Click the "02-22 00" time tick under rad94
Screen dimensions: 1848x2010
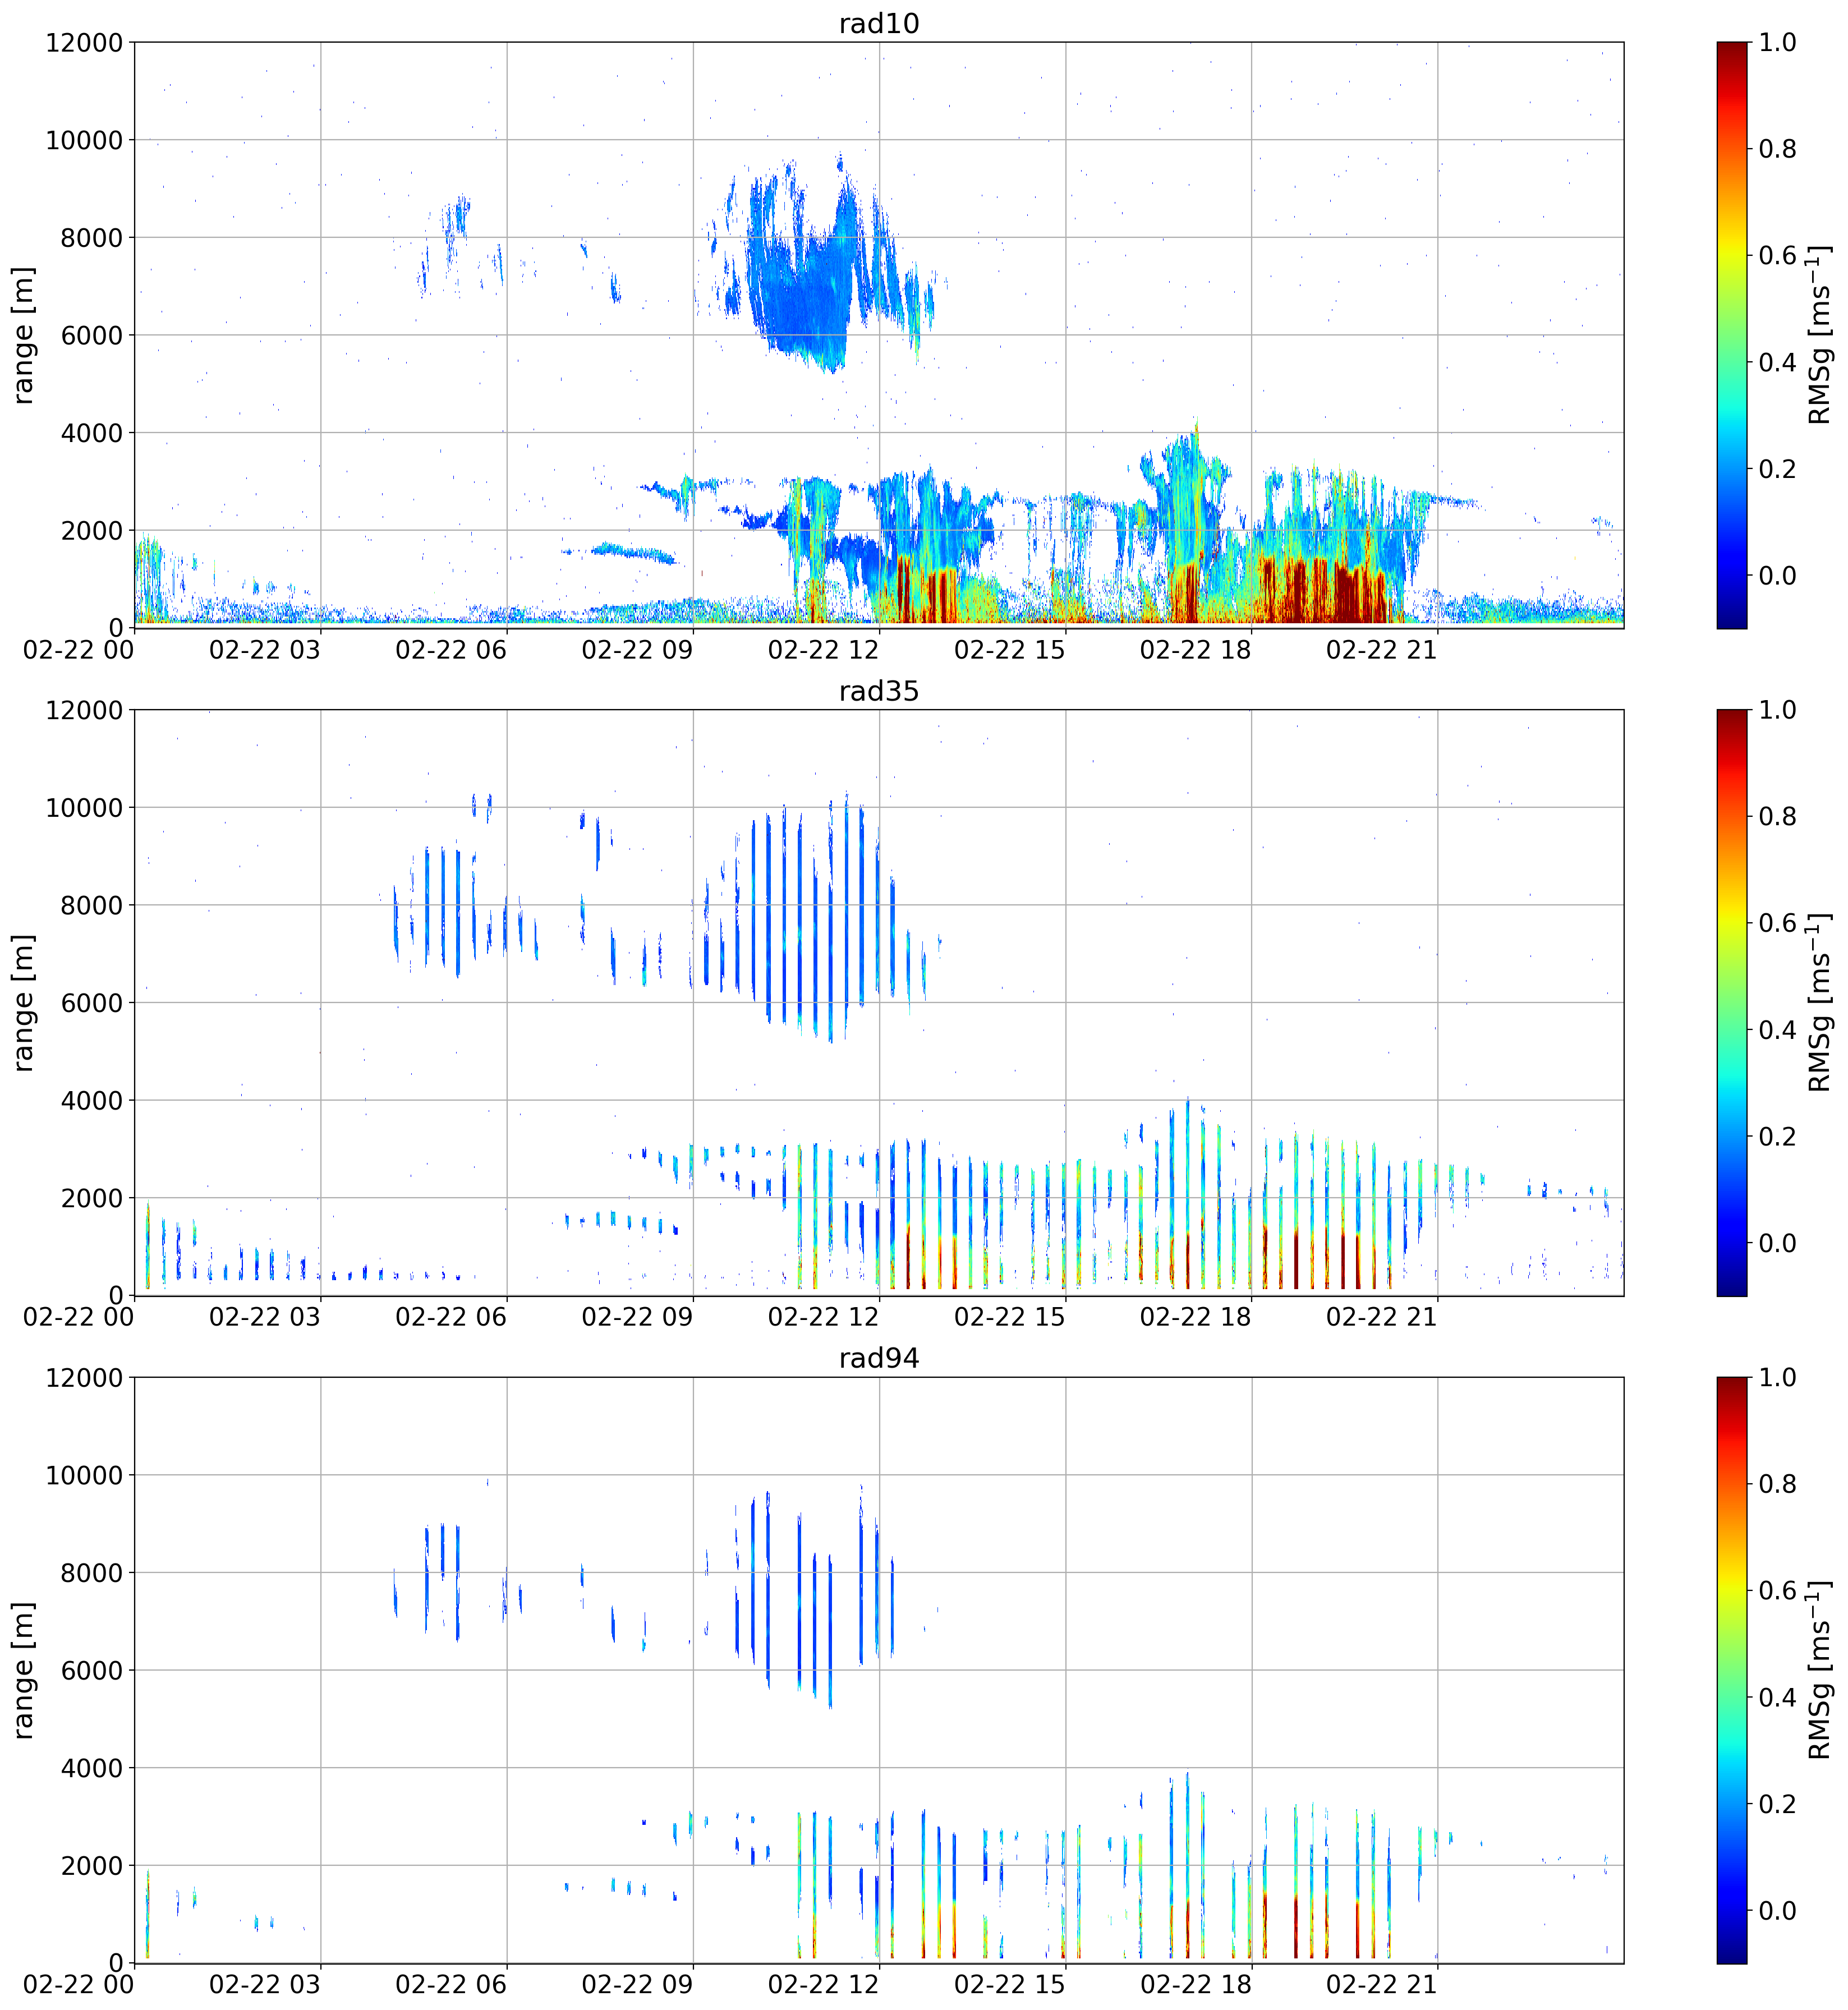coord(78,1985)
